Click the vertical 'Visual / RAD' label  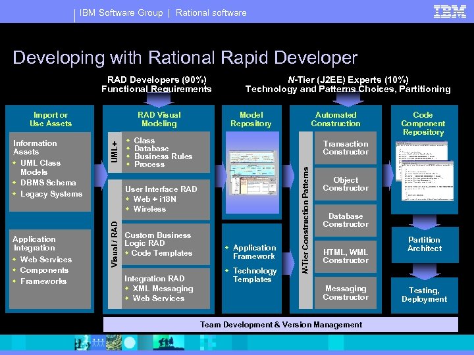tap(115, 244)
